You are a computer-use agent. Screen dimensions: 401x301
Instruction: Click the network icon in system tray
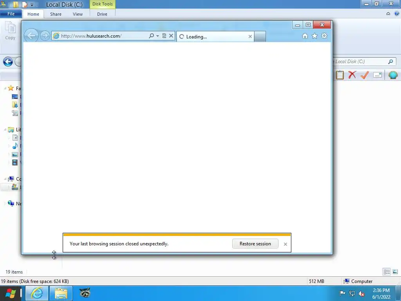352,294
